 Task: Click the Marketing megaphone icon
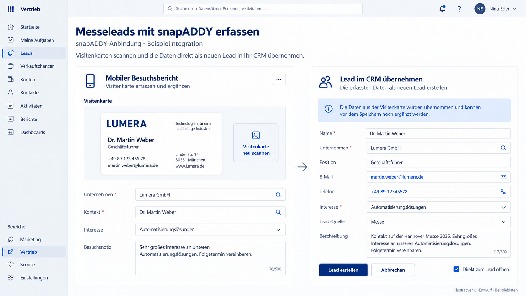11,239
